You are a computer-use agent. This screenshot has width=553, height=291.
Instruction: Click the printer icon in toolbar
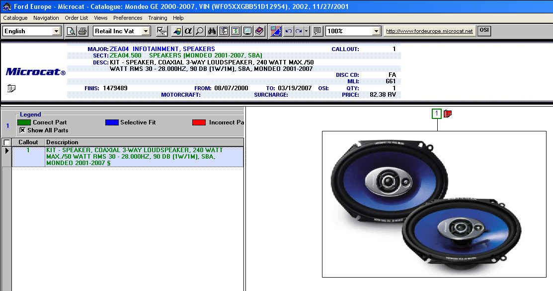click(82, 31)
